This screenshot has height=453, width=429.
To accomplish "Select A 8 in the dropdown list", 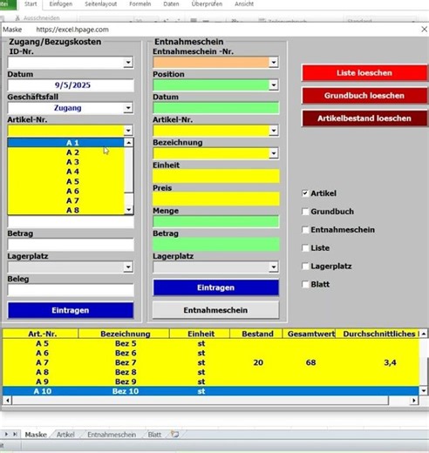I will click(x=66, y=210).
